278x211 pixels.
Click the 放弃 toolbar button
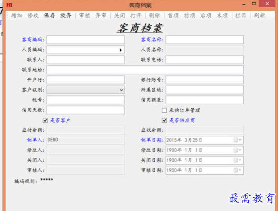click(x=66, y=16)
